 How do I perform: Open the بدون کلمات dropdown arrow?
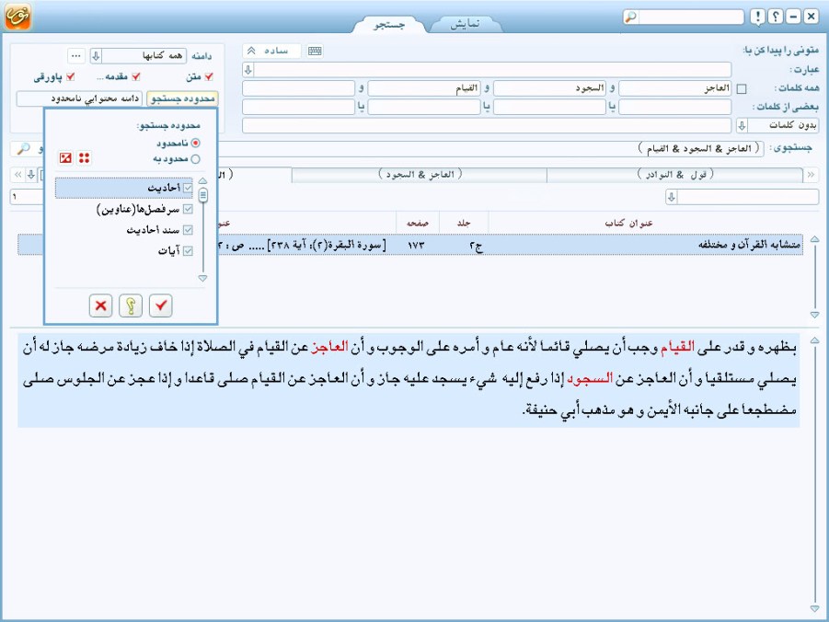(742, 125)
